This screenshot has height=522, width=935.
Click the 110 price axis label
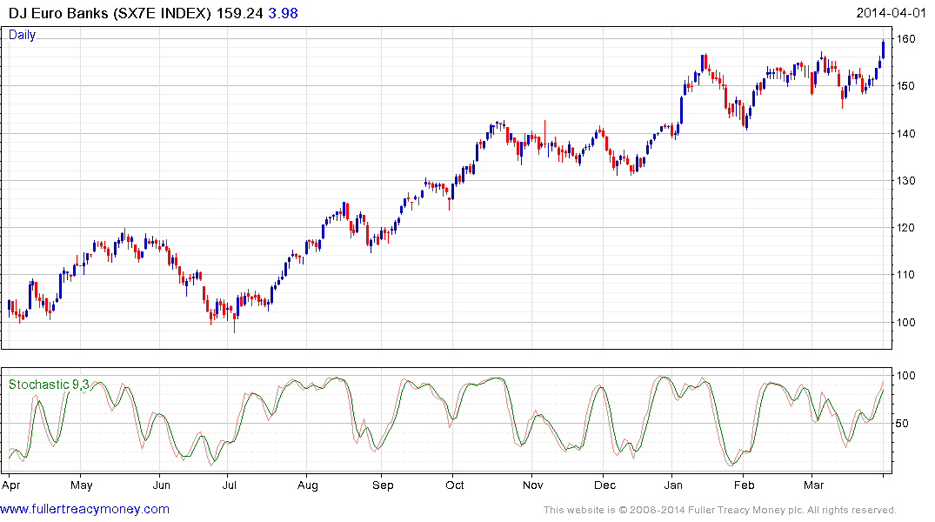click(x=905, y=275)
